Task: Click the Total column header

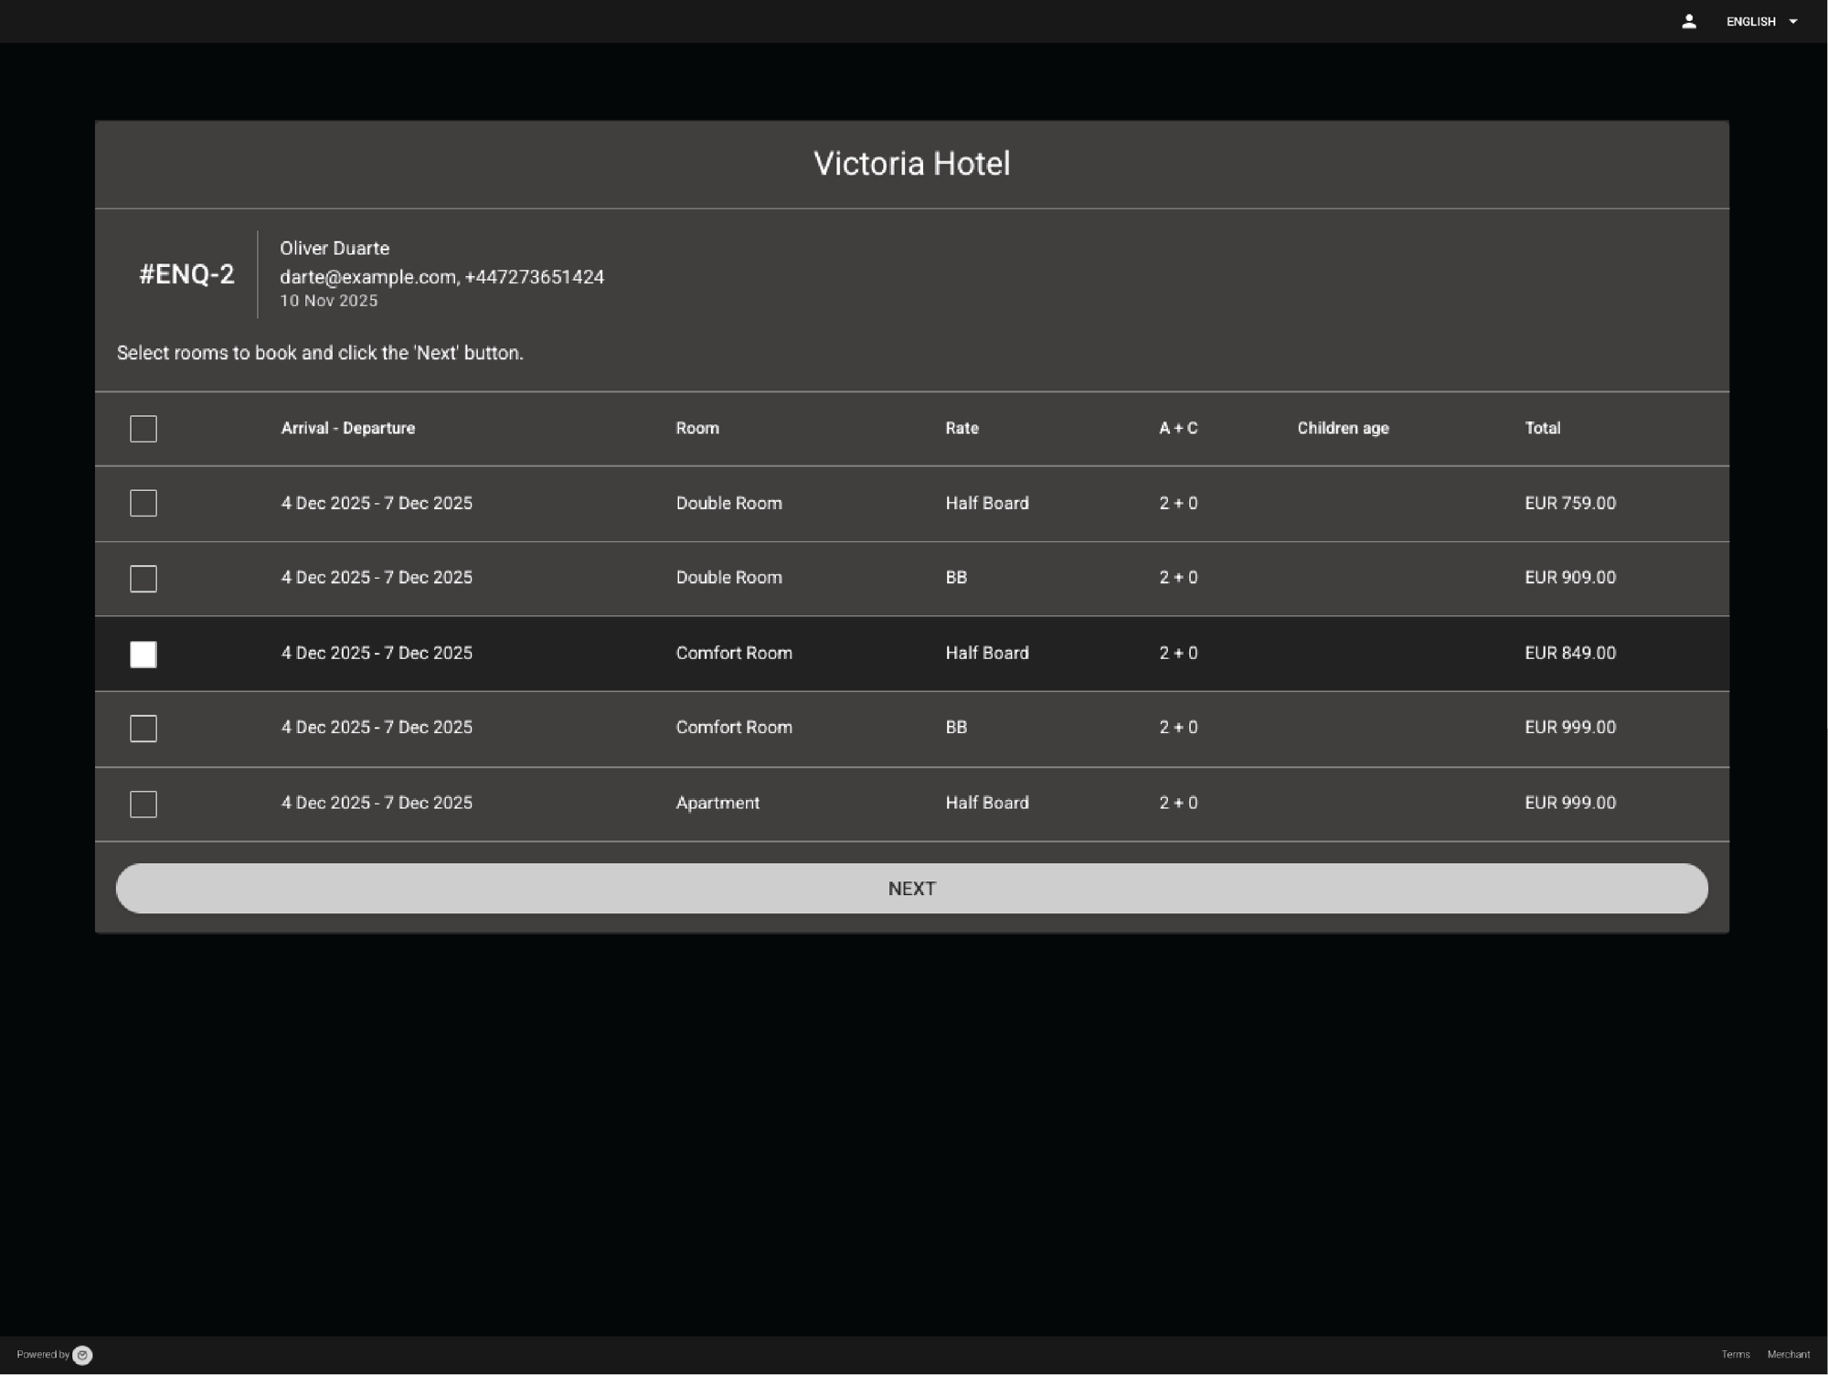Action: [1542, 428]
